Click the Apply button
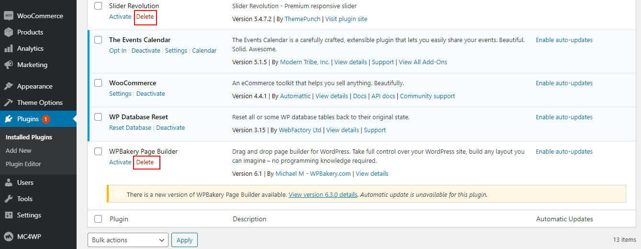This screenshot has height=249, width=641. pyautogui.click(x=185, y=240)
